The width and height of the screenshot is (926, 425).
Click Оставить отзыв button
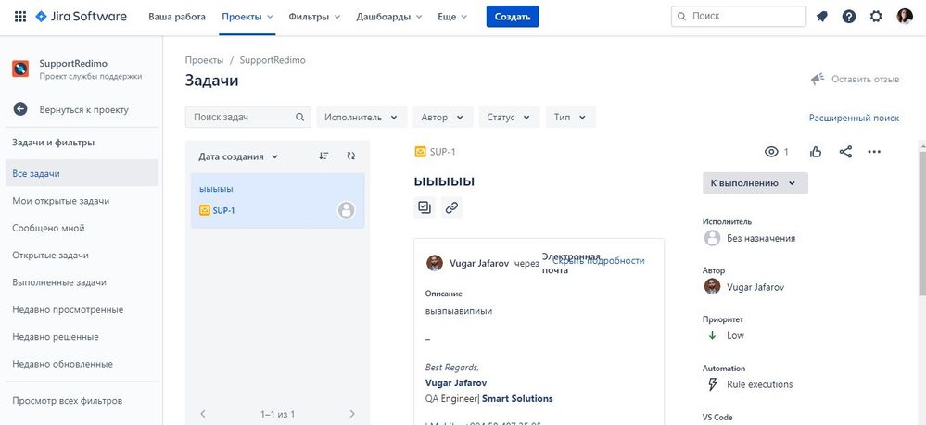(856, 79)
